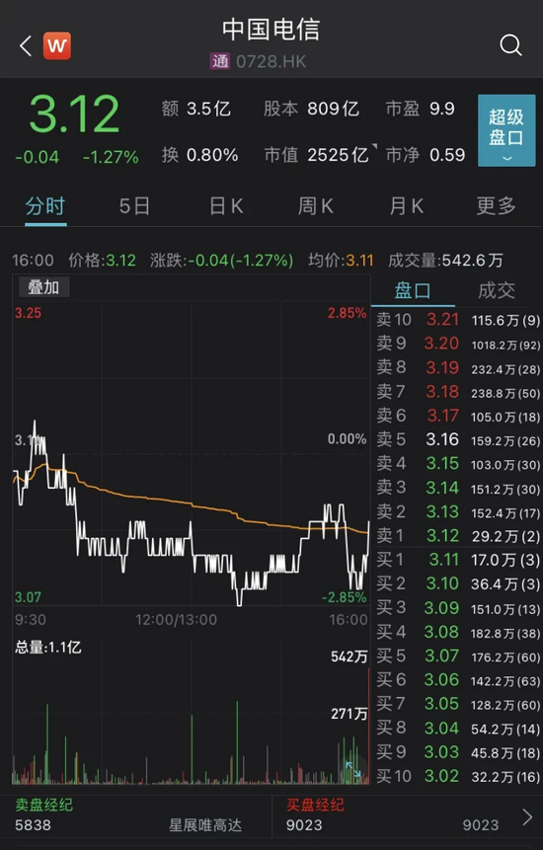Tap the back arrow icon
The height and width of the screenshot is (850, 543).
[26, 46]
